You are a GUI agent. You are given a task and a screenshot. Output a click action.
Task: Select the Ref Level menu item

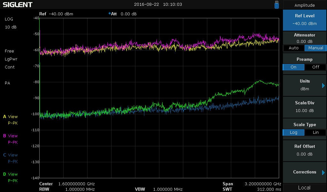305,20
